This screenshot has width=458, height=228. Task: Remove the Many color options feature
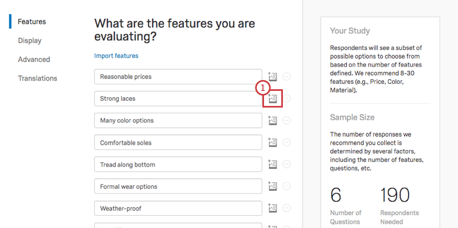point(287,120)
